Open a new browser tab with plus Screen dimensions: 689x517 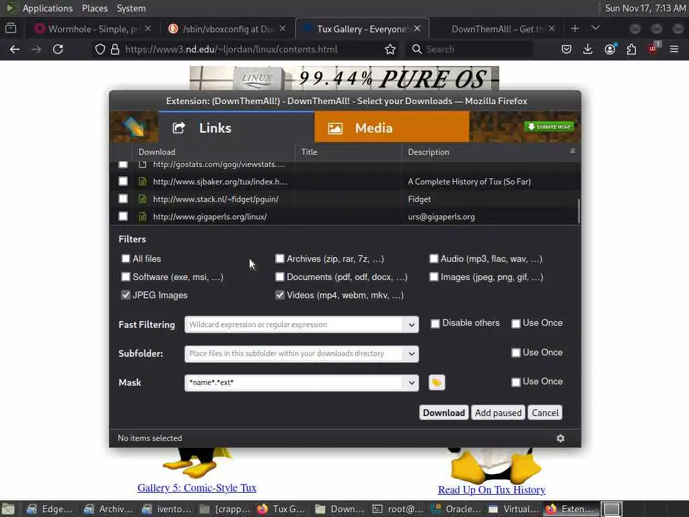pos(575,28)
